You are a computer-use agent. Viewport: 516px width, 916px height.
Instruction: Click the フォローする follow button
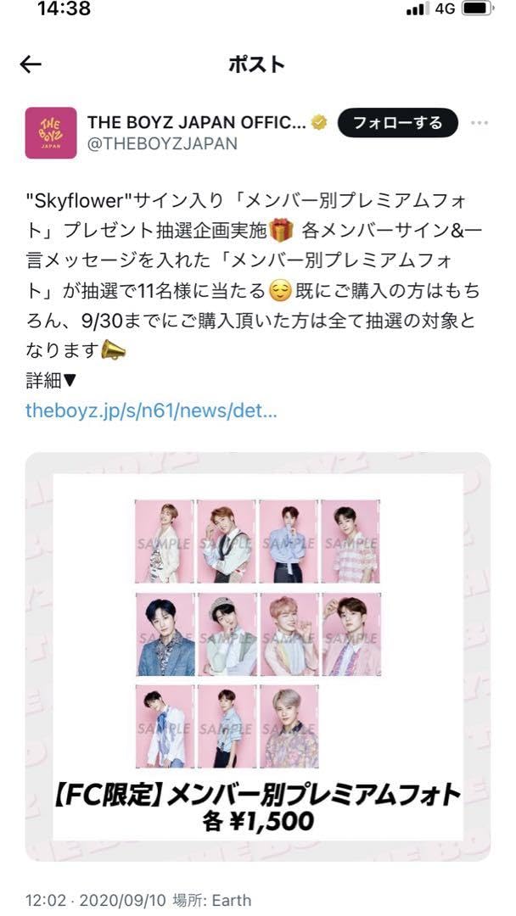click(397, 123)
